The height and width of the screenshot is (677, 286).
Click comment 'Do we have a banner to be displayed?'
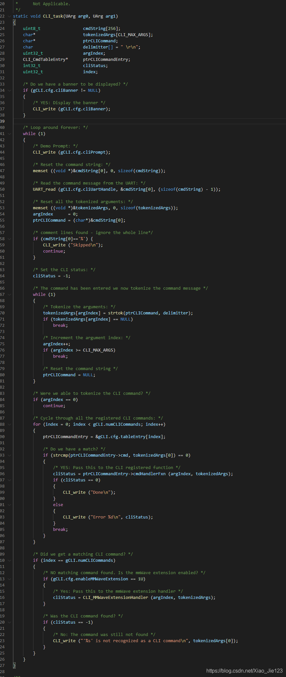(75, 84)
